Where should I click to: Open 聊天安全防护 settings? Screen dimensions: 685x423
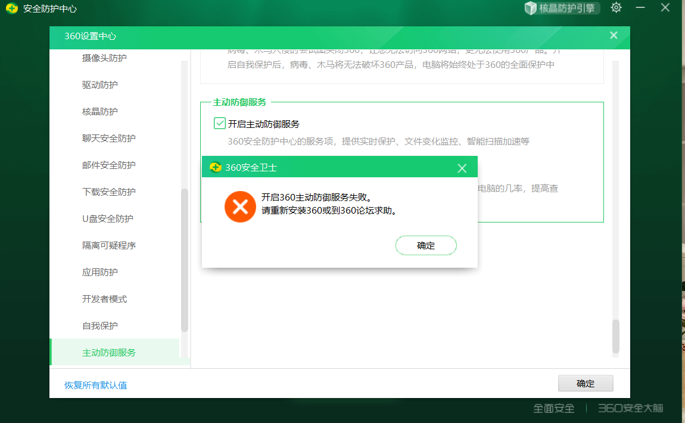click(x=109, y=139)
